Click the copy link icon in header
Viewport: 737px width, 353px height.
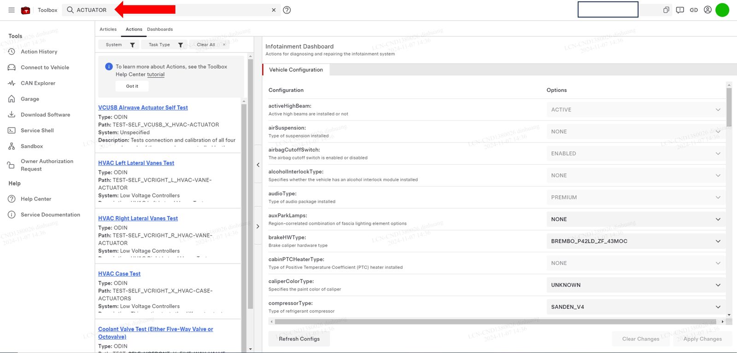[x=694, y=10]
